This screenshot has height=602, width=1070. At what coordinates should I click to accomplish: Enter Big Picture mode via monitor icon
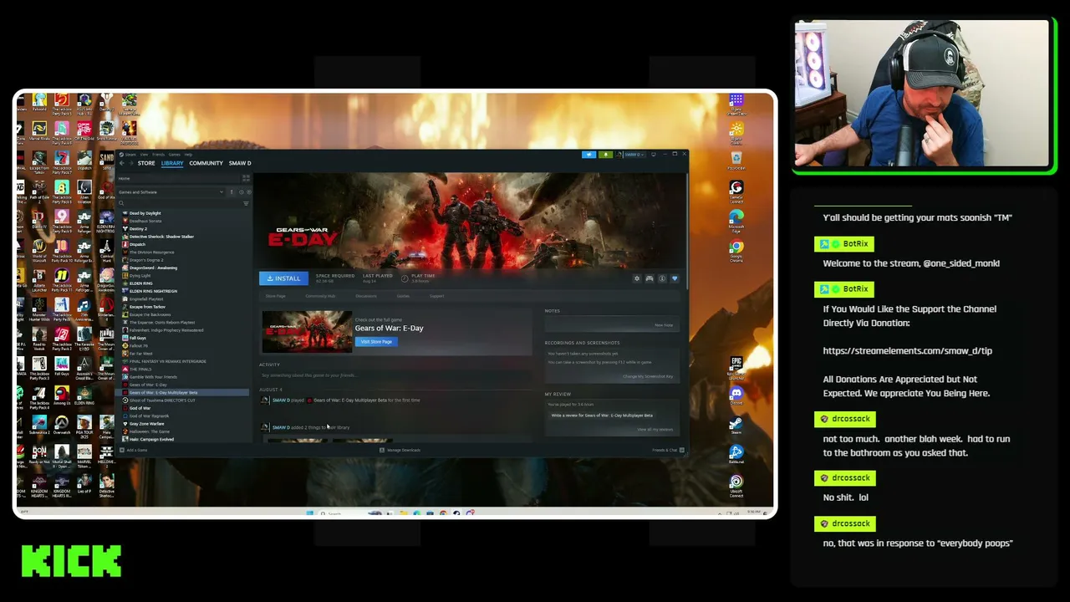pos(653,155)
